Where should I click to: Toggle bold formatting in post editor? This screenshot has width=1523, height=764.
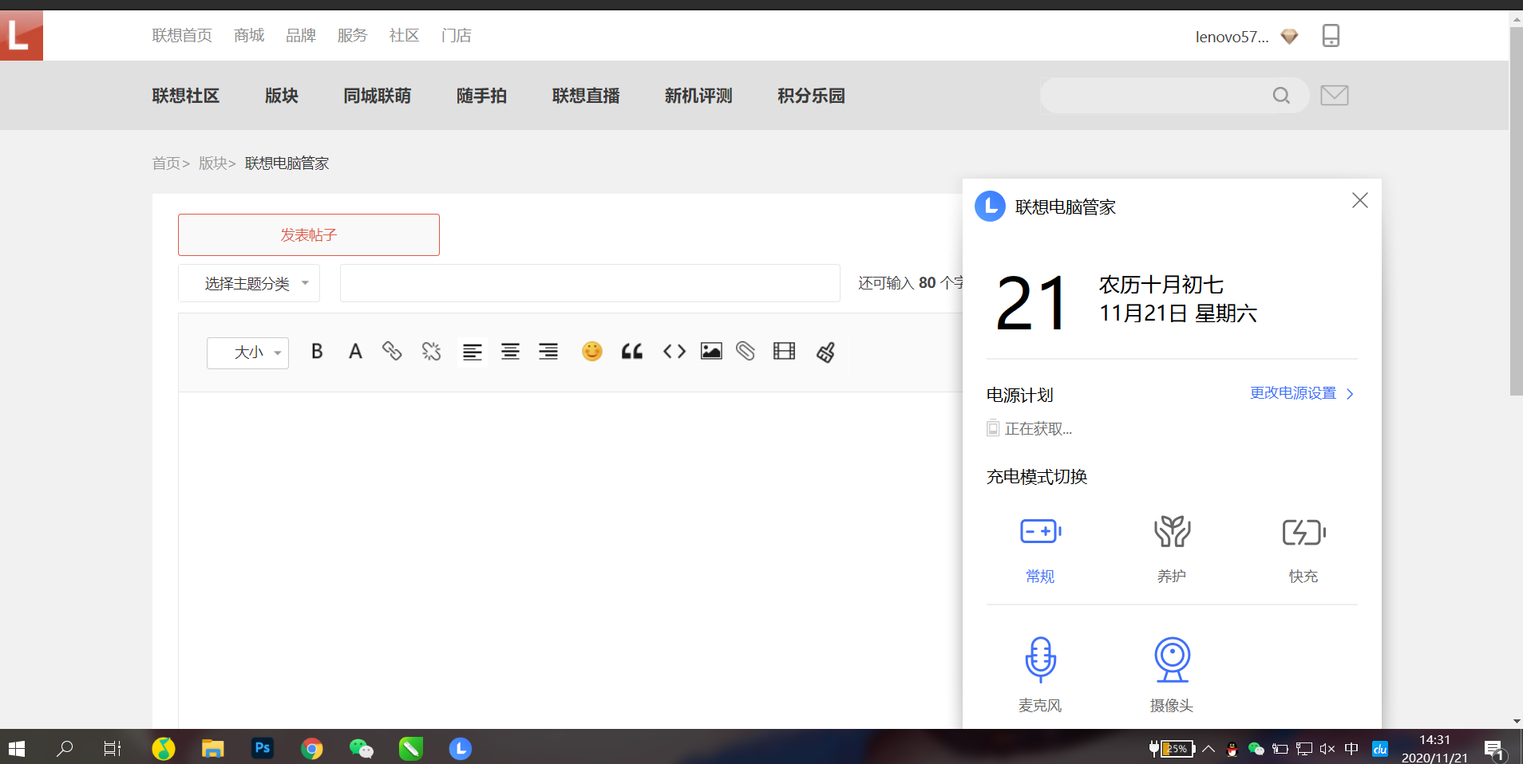[317, 352]
